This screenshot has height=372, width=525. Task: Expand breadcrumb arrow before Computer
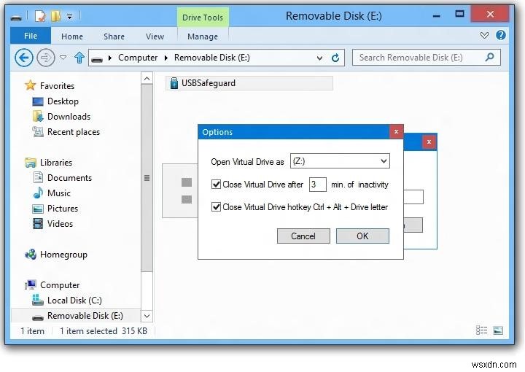tap(110, 58)
